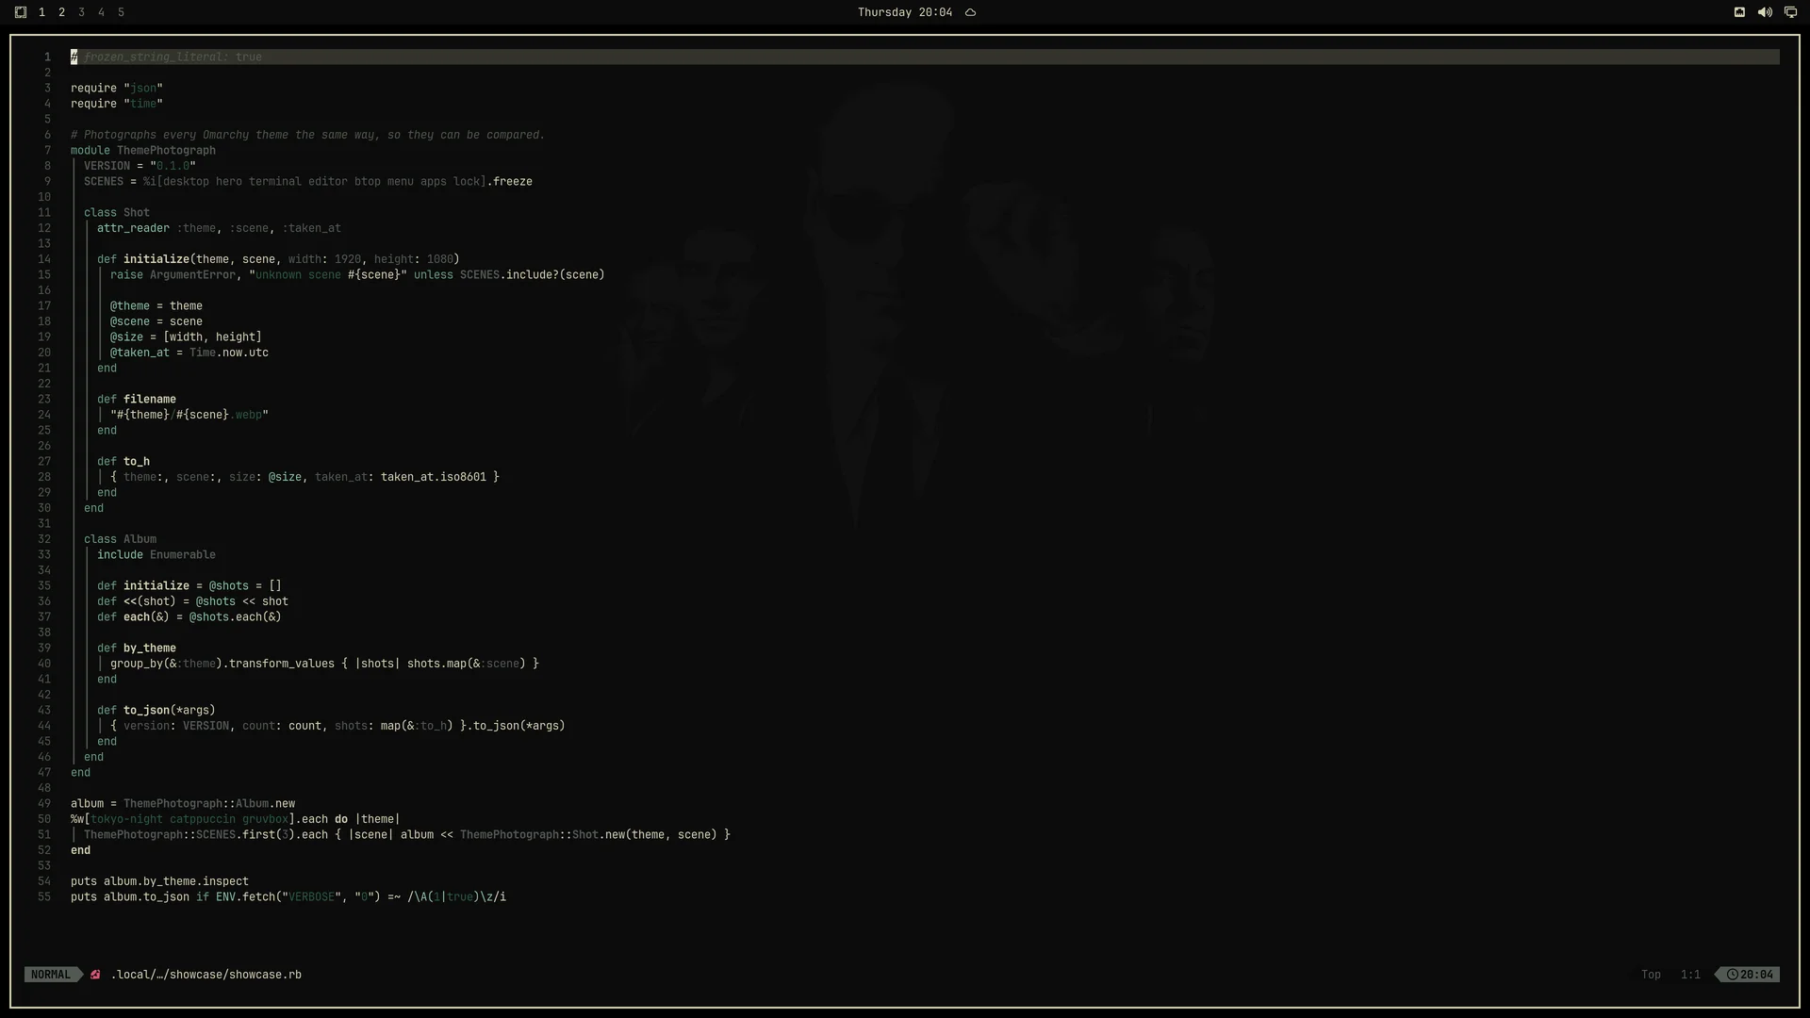
Task: Click the showcase.rb file path in statusline
Action: coord(206,975)
